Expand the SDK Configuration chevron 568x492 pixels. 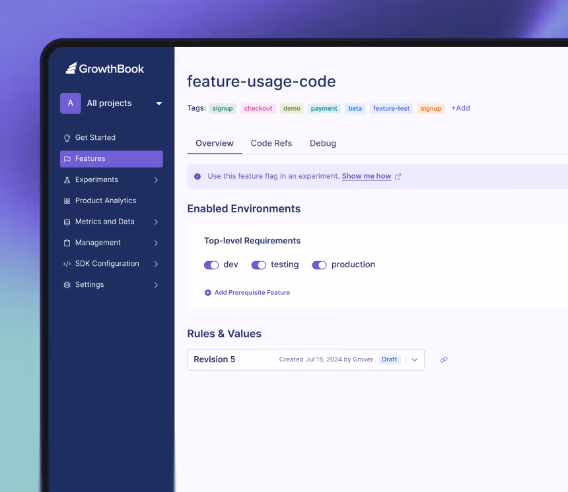tap(156, 264)
